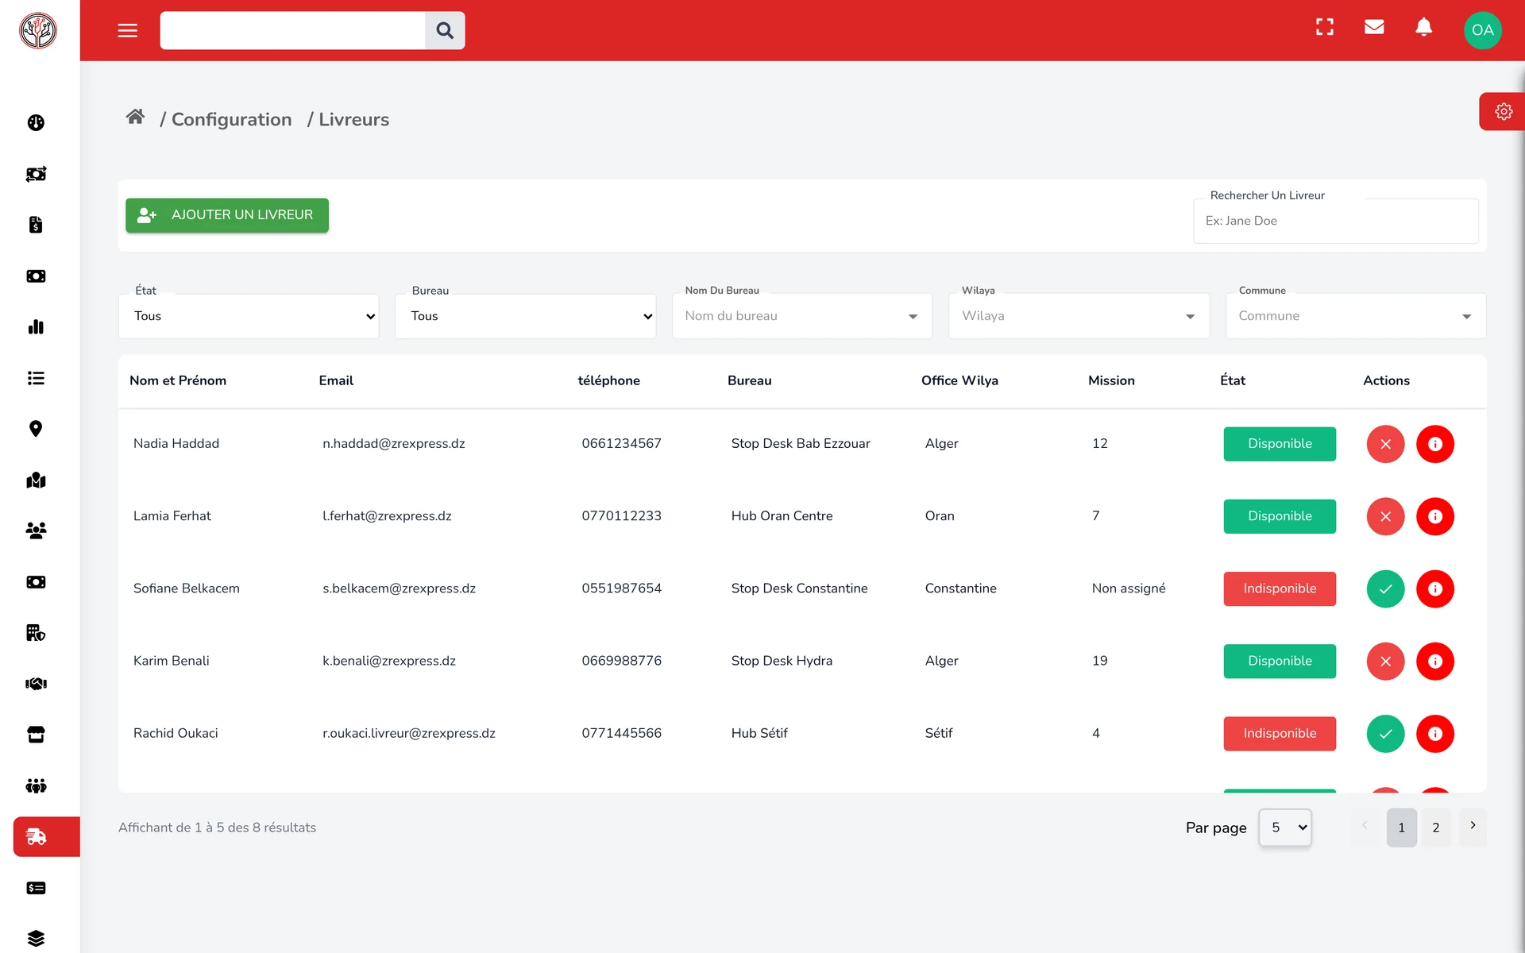Open the list sidebar icon
Viewport: 1525px width, 953px height.
(x=36, y=378)
